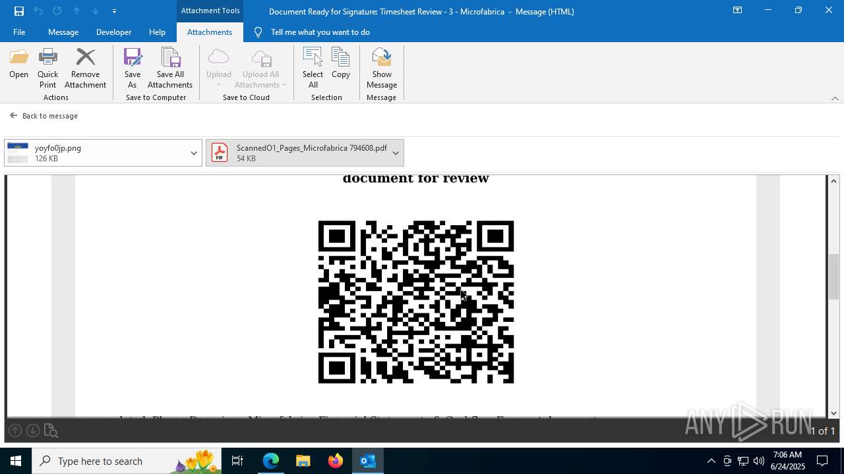This screenshot has width=844, height=474.
Task: Click the Save icon in quick access toolbar
Action: coord(18,11)
